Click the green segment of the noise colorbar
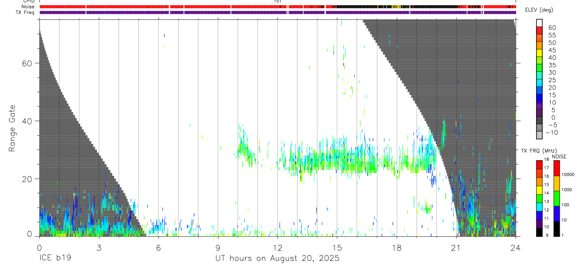The image size is (580, 268). [556, 199]
